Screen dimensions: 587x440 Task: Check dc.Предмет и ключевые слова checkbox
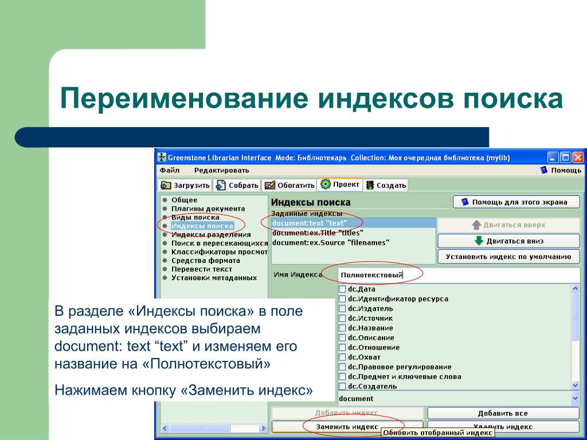point(342,377)
